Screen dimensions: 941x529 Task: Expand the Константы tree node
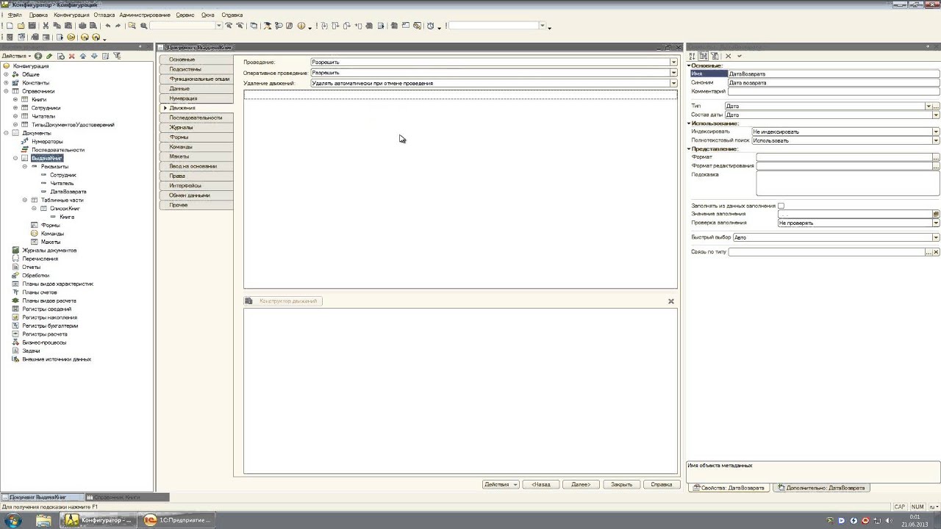click(x=6, y=83)
